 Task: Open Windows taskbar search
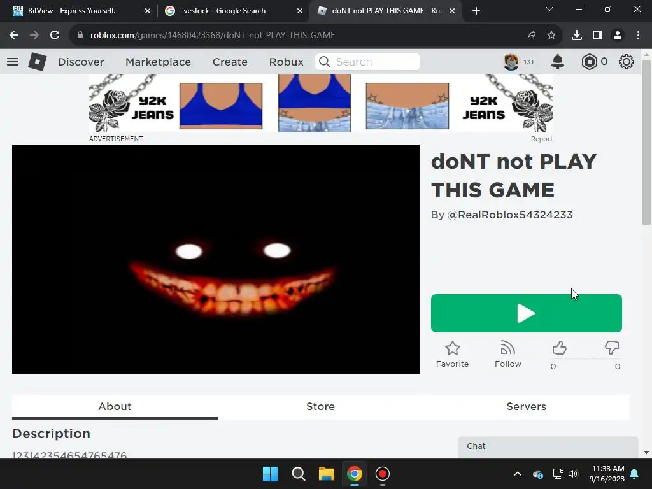(299, 474)
